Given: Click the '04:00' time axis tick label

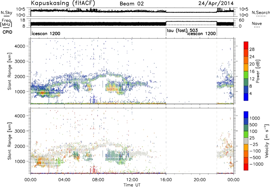Looking at the screenshot, I should tap(64, 180).
